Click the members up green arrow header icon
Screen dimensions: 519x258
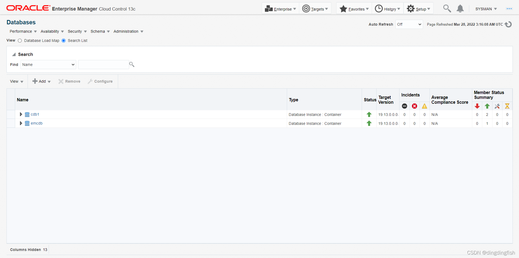(487, 106)
